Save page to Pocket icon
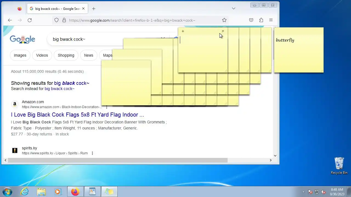The width and height of the screenshot is (351, 197). tap(251, 20)
